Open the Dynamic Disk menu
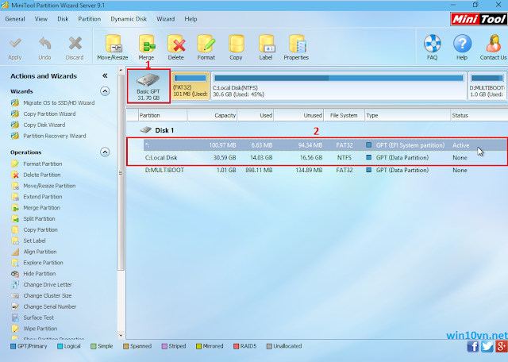 (129, 19)
